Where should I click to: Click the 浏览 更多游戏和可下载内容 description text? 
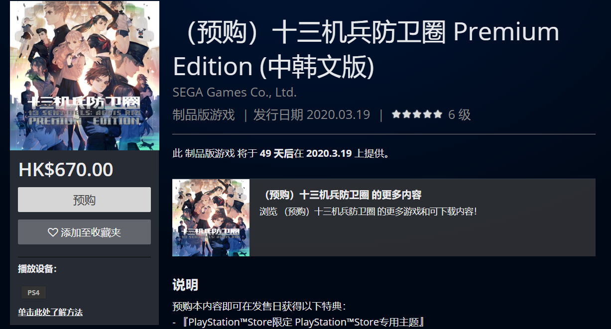point(368,212)
